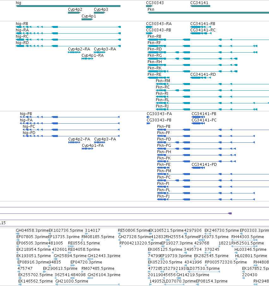The height and width of the screenshot is (286, 269).
Task: Select the RM08185.5prime EST label
Action: [98, 237]
